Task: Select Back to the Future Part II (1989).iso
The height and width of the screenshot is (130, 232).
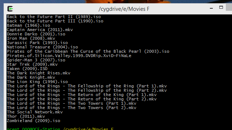Action: click(x=54, y=17)
